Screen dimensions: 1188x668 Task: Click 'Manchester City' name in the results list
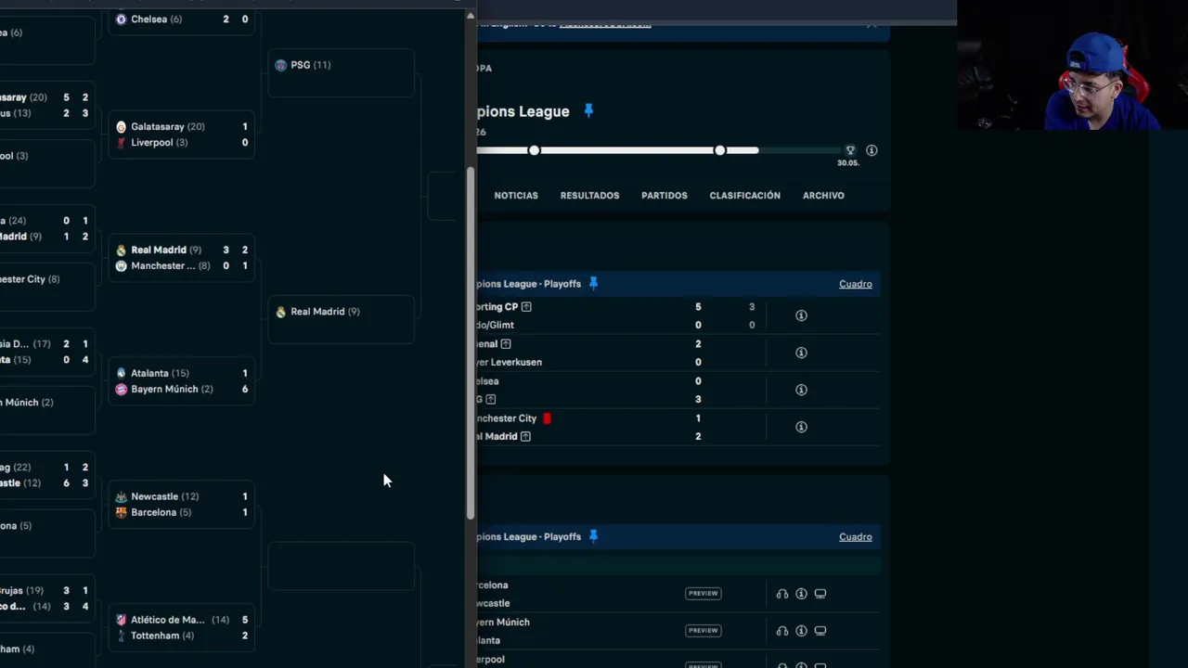point(507,417)
